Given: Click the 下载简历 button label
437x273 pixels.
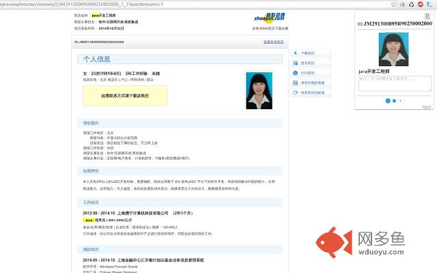Looking at the screenshot, I should [x=307, y=53].
